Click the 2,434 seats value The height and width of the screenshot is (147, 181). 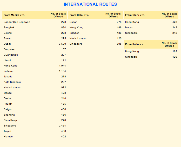[x=62, y=126]
